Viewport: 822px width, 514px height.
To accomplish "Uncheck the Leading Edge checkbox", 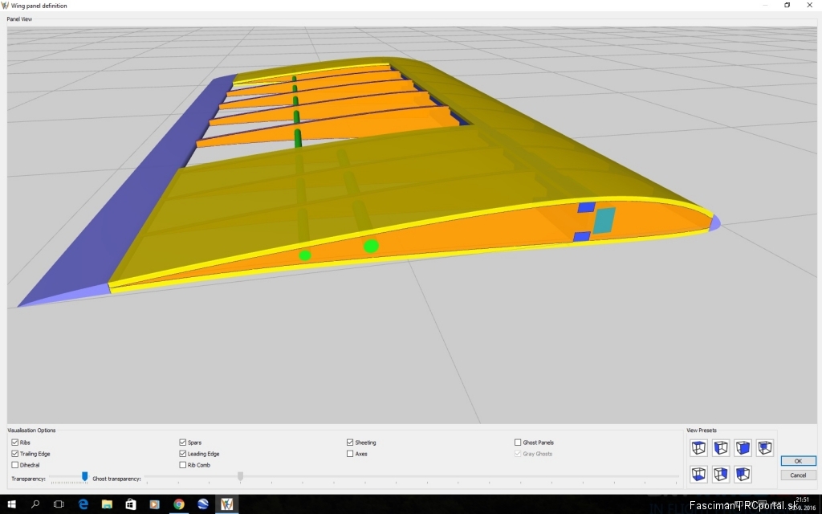I will click(182, 454).
